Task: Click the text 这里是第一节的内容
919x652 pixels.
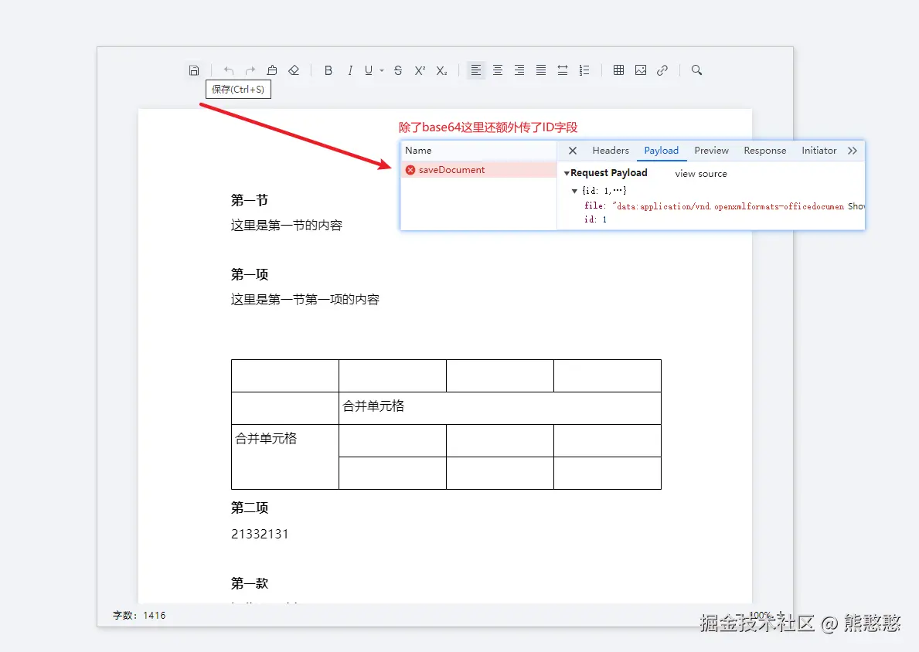Action: 286,226
